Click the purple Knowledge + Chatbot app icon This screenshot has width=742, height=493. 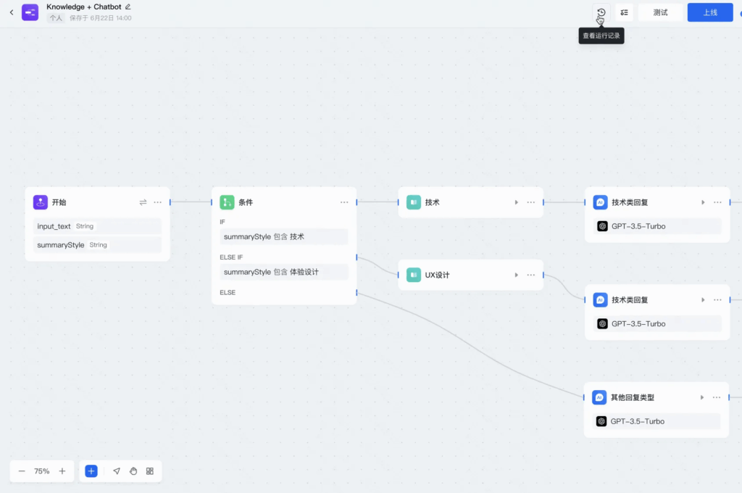click(x=30, y=12)
